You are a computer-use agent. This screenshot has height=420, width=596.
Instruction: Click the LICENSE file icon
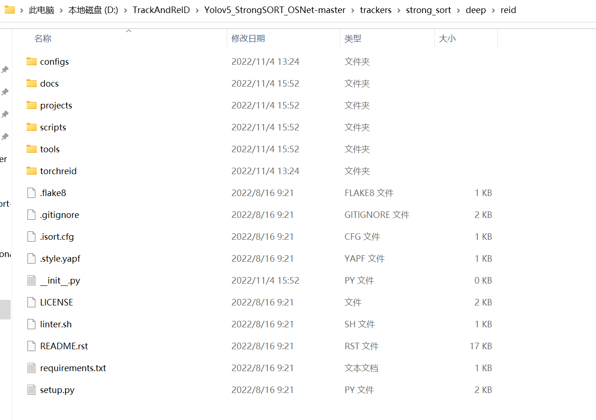(x=32, y=302)
